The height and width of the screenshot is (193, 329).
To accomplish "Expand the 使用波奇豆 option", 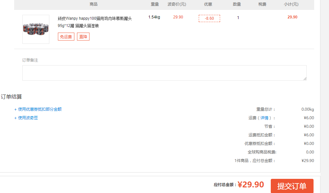I will (x=26, y=118).
